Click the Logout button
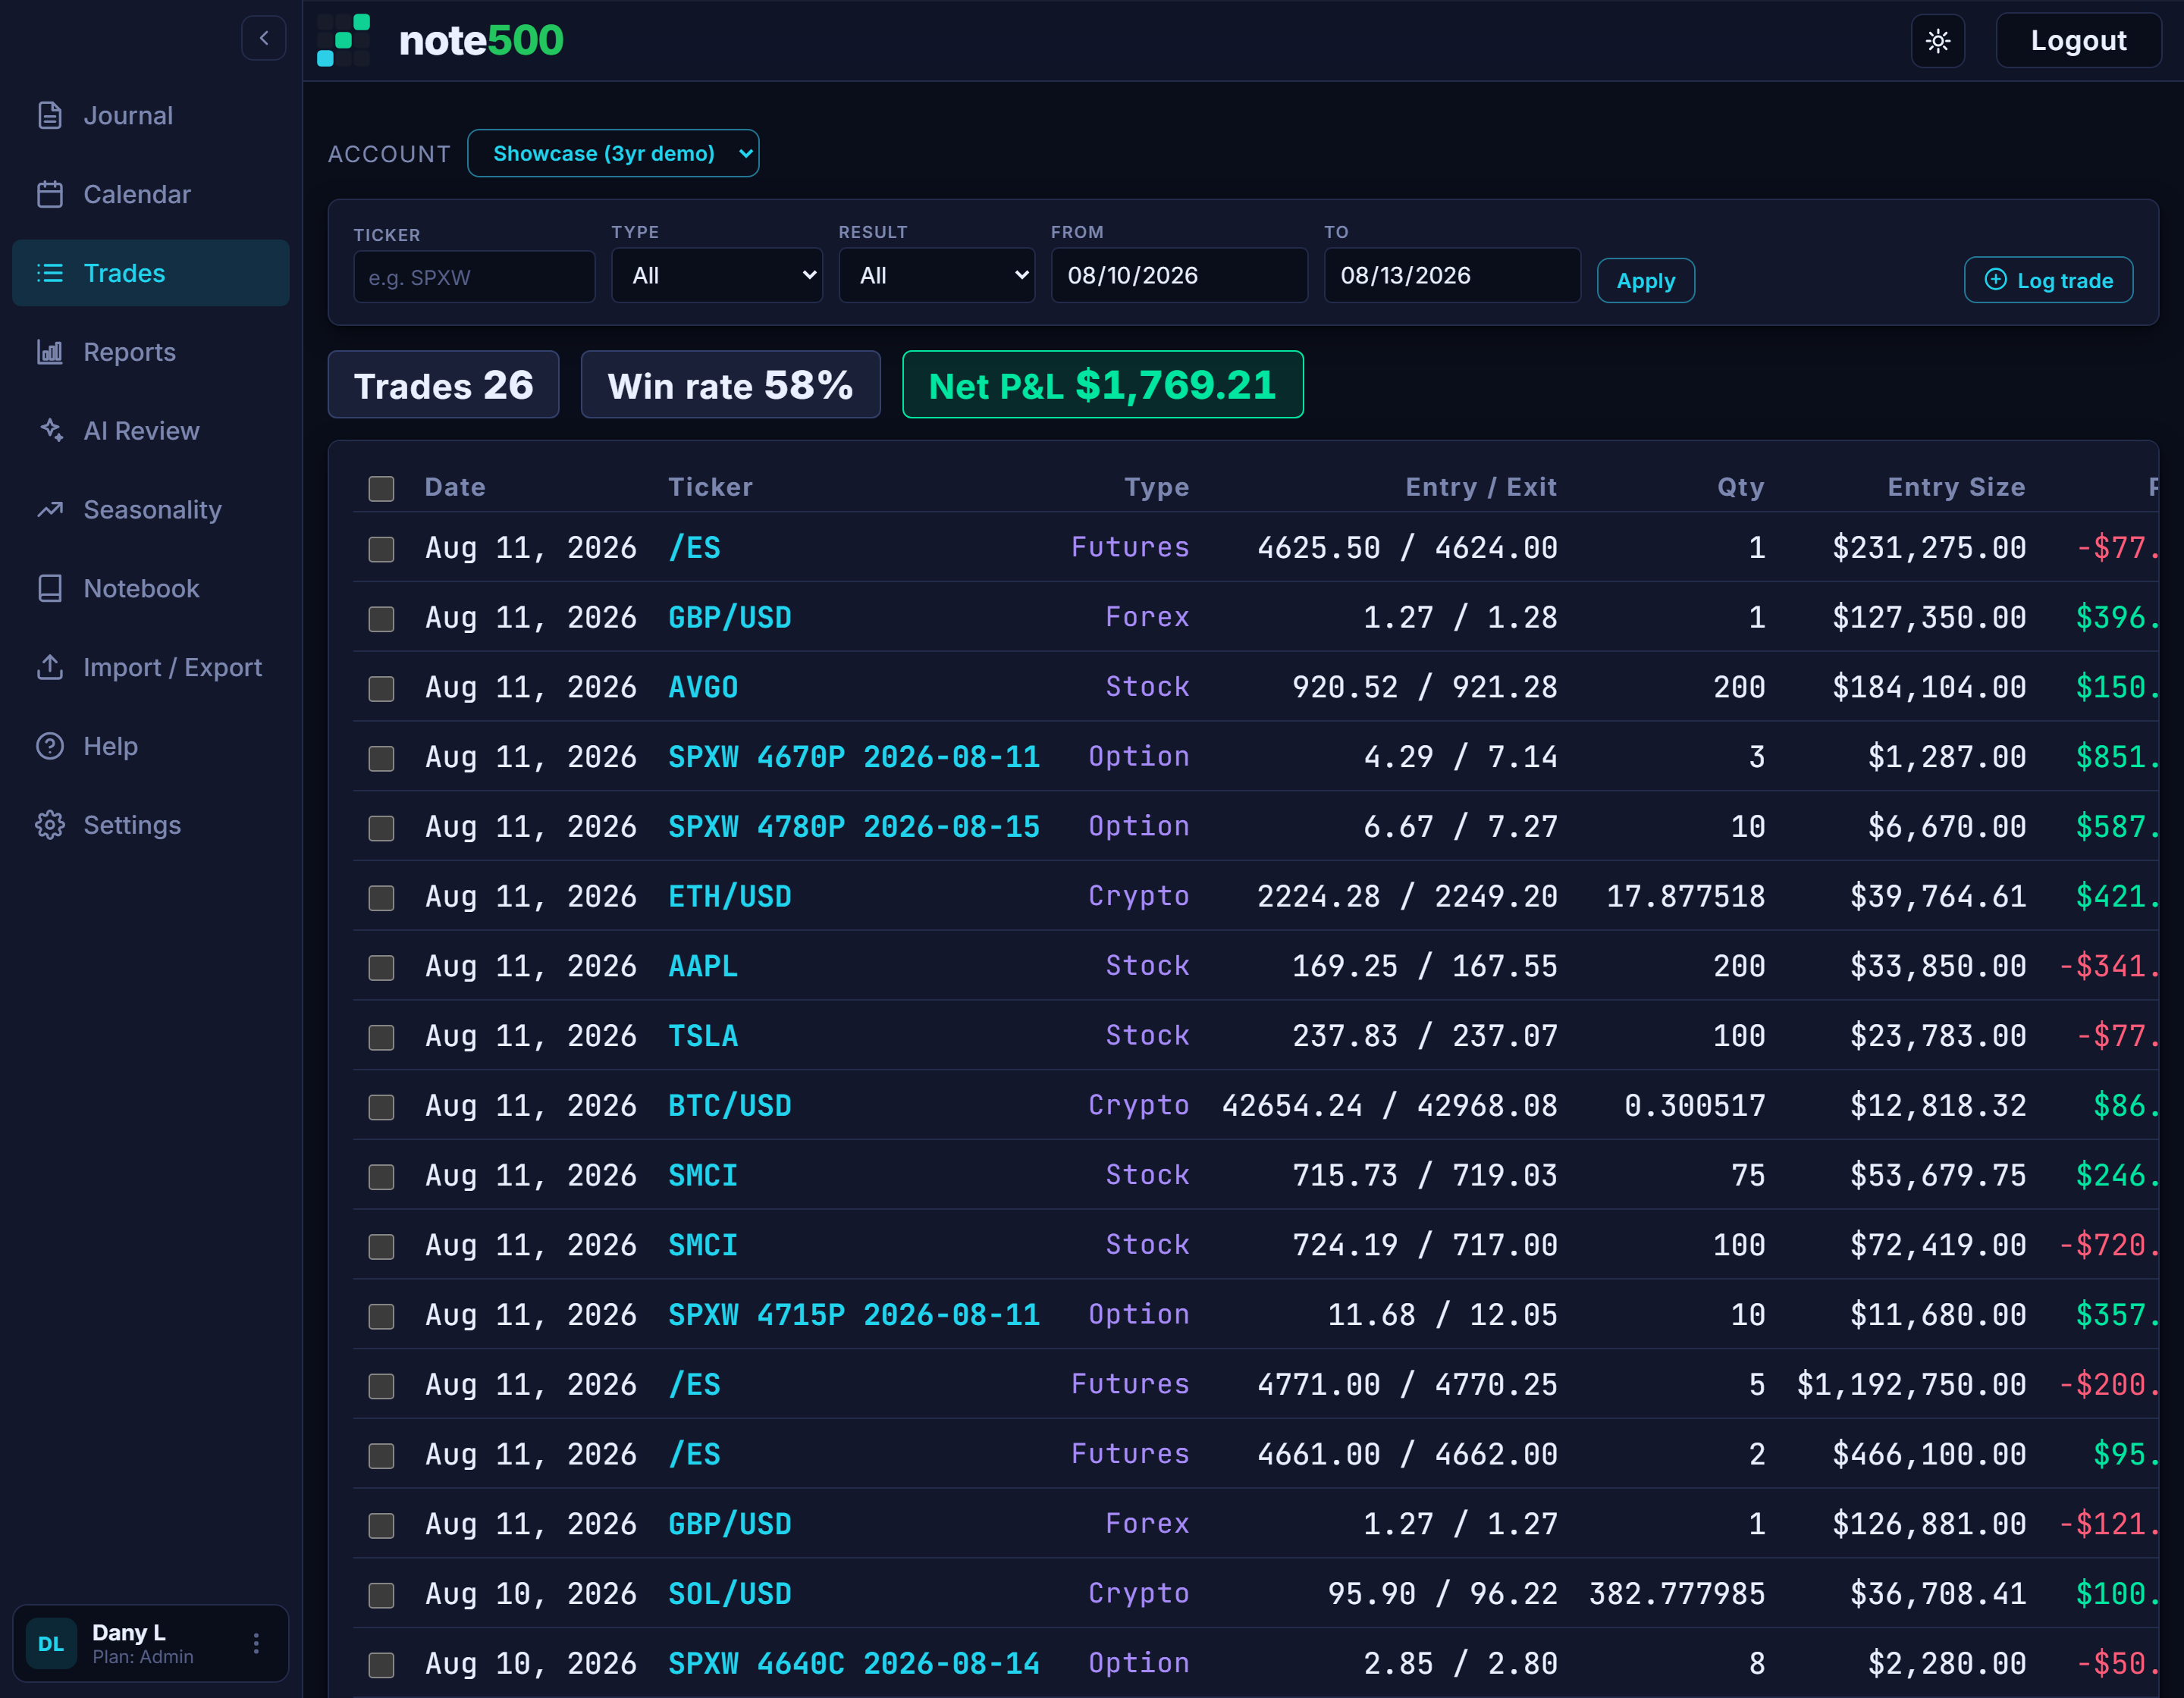2184x1698 pixels. (x=2078, y=41)
